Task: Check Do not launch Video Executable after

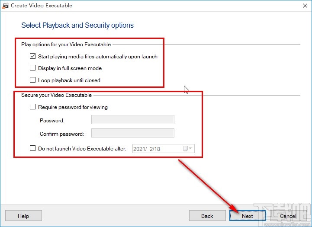Action: (x=32, y=148)
